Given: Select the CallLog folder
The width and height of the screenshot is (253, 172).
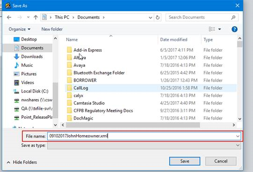Looking at the screenshot, I should (x=81, y=88).
